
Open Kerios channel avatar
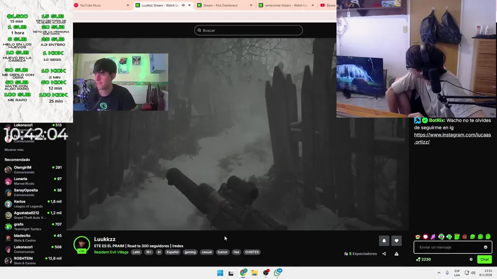tap(8, 204)
